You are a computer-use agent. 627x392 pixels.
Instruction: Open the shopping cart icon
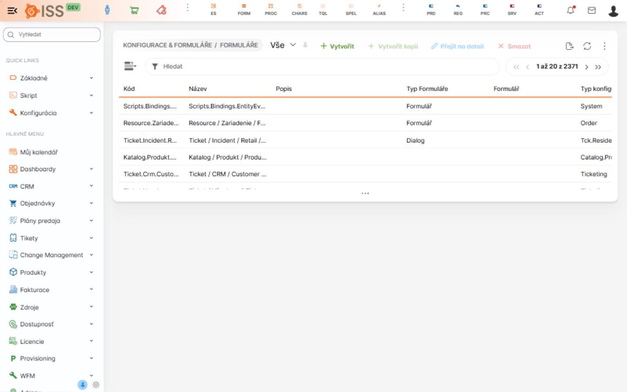point(135,10)
